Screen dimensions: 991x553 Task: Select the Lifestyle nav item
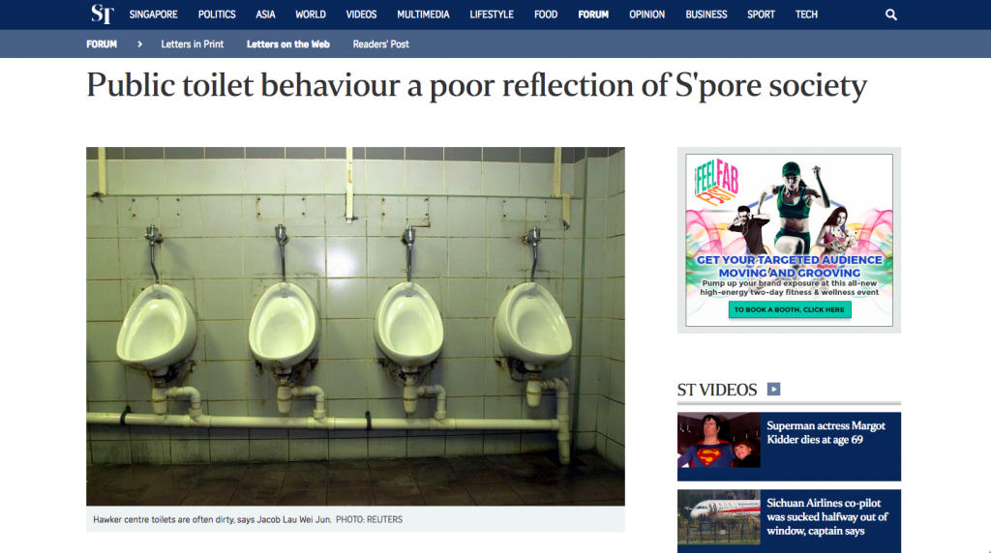[492, 15]
